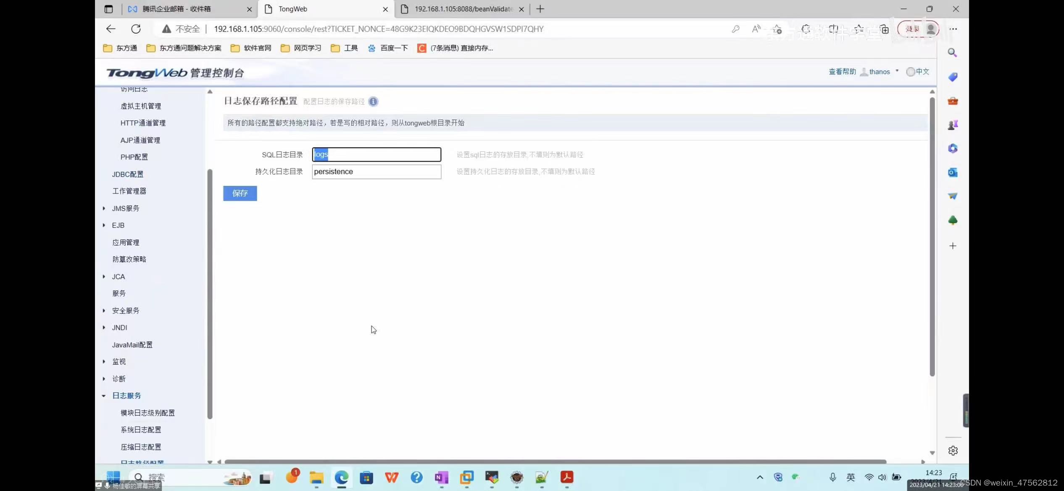Image resolution: width=1064 pixels, height=491 pixels.
Task: Click the Edge sidebar settings gear
Action: 953,450
